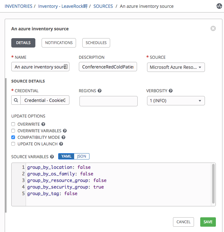Switch source variables to YAML
Screen dimensions: 224x232
pyautogui.click(x=66, y=156)
